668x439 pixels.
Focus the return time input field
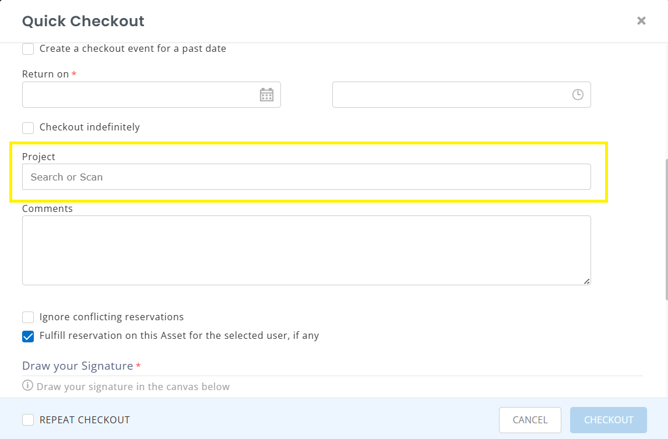(462, 94)
